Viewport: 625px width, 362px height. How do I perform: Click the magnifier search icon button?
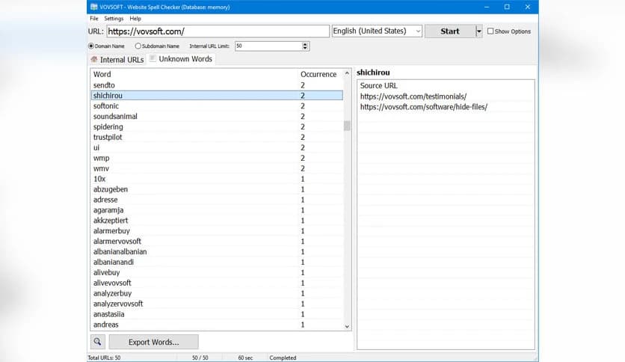(x=98, y=342)
